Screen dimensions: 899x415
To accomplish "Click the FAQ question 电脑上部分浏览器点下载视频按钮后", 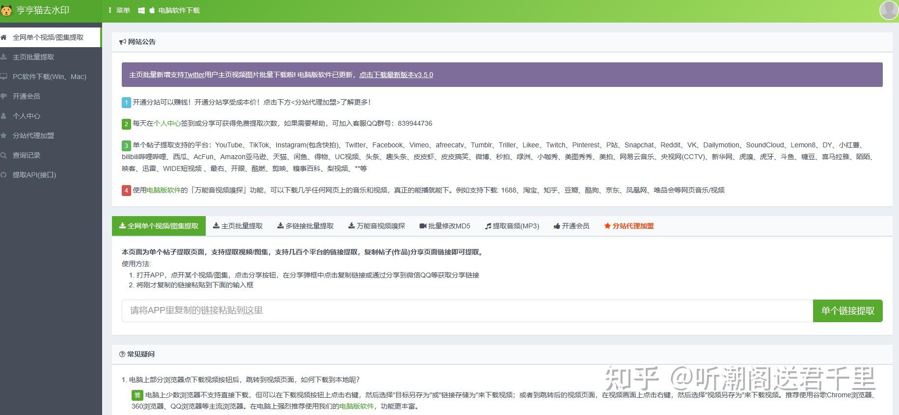I will click(244, 380).
